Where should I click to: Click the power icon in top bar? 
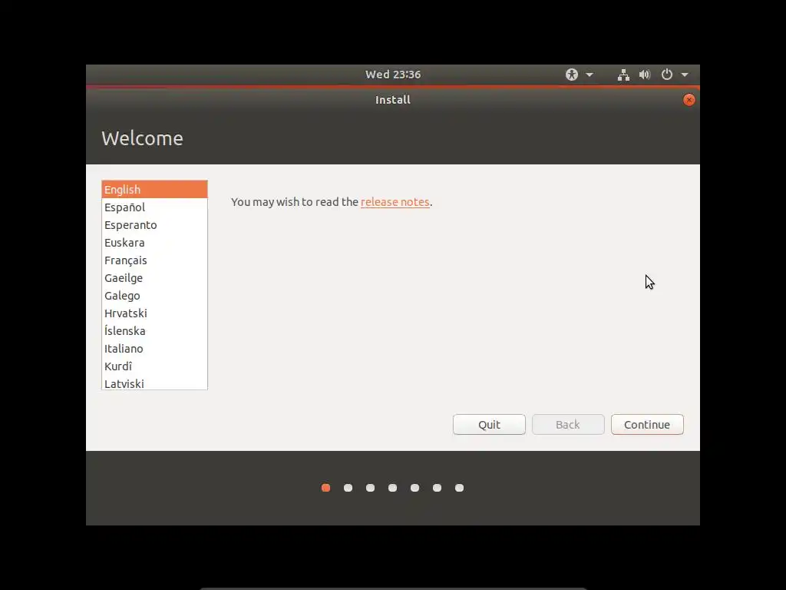tap(667, 75)
